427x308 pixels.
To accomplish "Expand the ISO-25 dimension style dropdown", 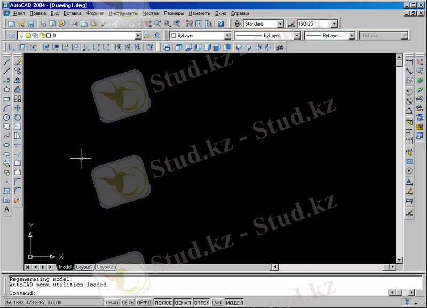I will pos(334,24).
